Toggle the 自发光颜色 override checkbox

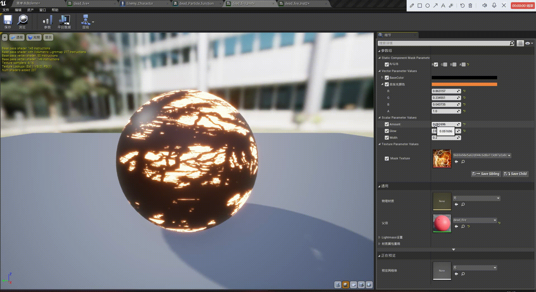pyautogui.click(x=387, y=84)
